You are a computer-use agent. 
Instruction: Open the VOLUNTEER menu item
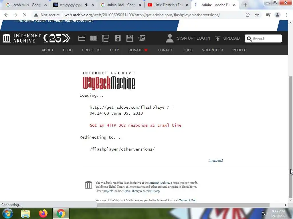(213, 50)
